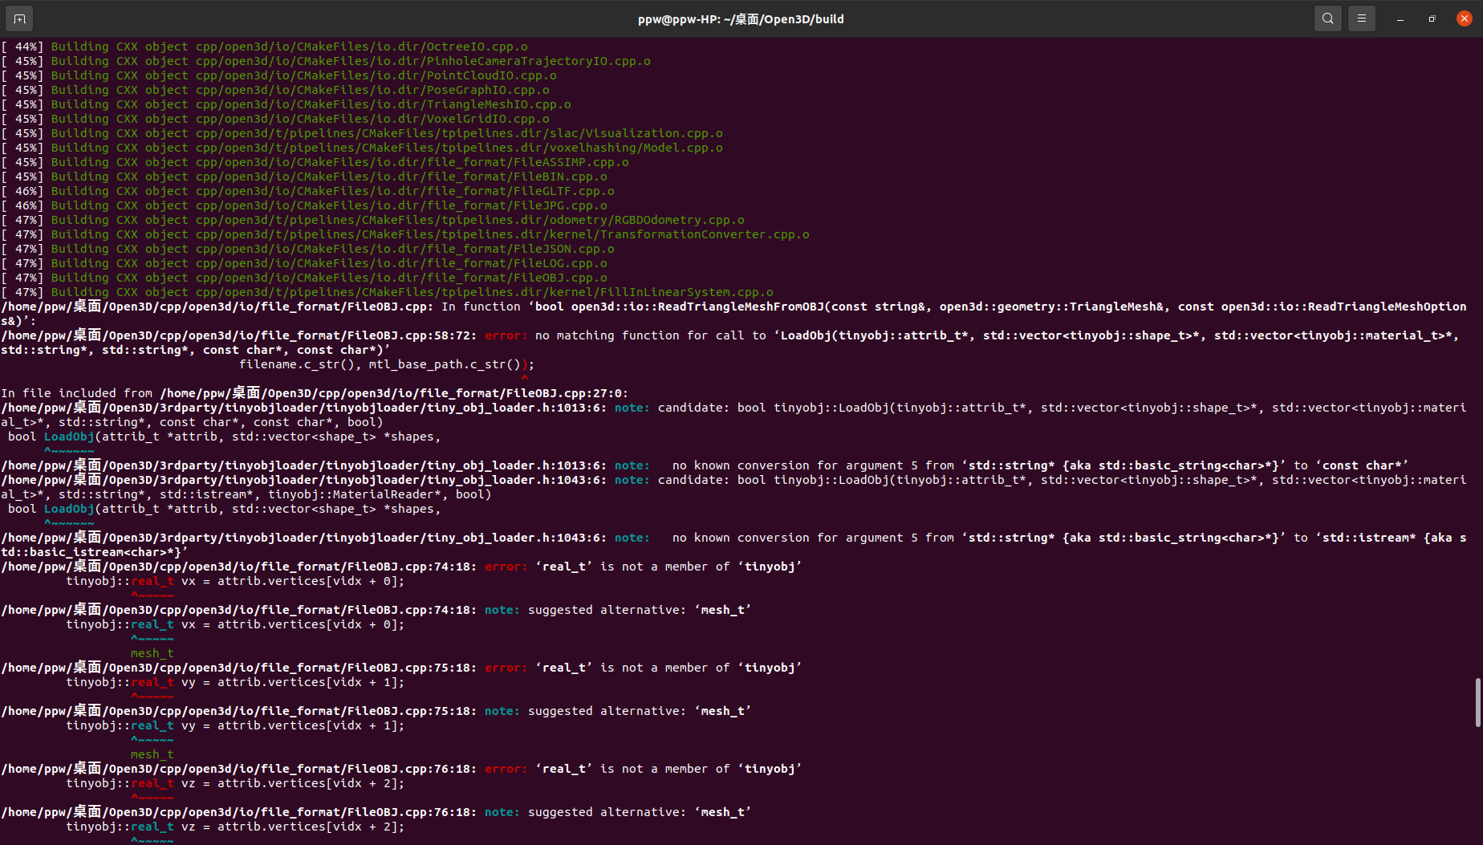
Task: Click the RGBDOdometry.cpp.o build line
Action: tap(372, 220)
